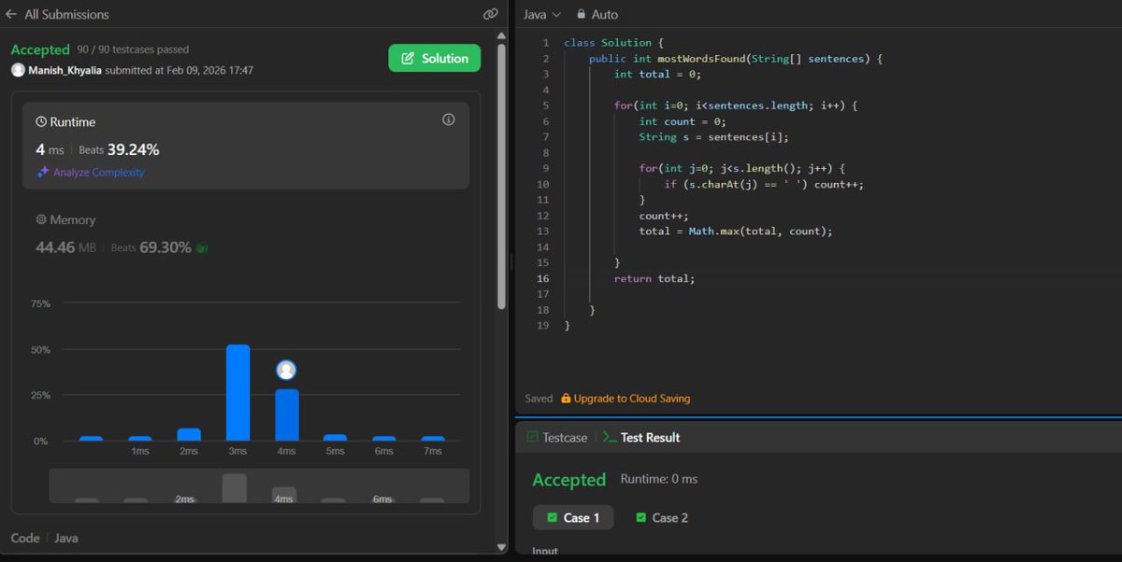Select the Memory card
Viewport: 1122px width, 562px height.
(x=246, y=233)
